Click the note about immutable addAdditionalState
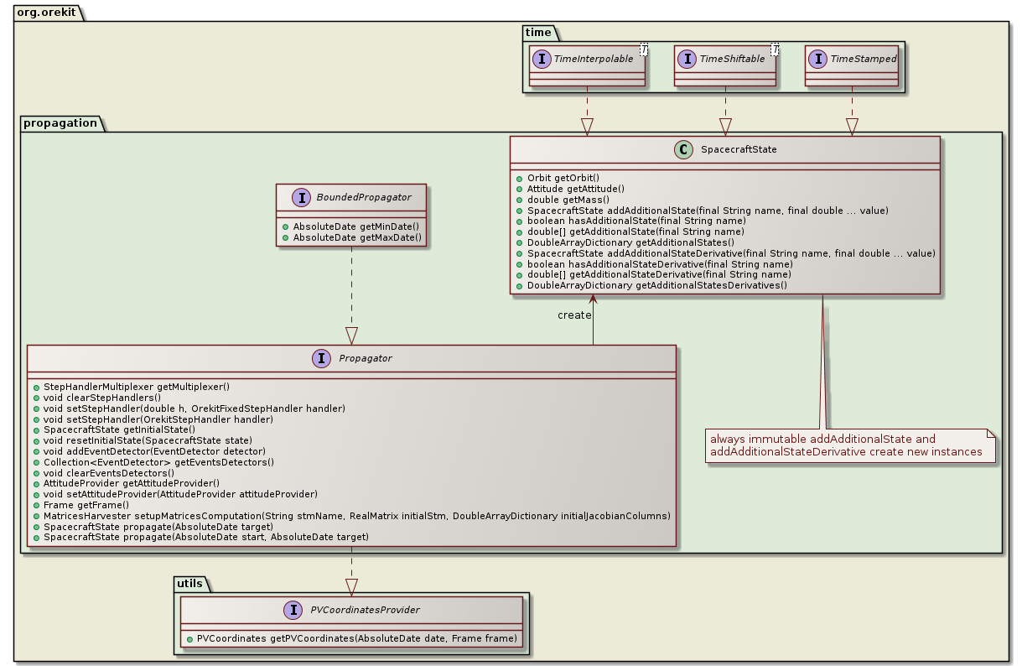This screenshot has width=1022, height=666. click(x=849, y=445)
